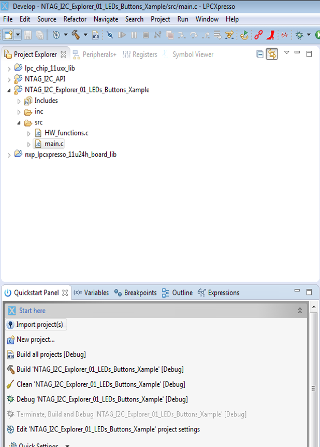
Task: Click the Save All toolbar icon
Action: coord(39,35)
